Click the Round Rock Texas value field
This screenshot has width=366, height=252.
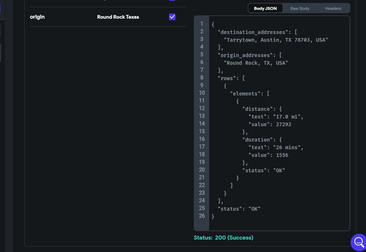pos(118,17)
